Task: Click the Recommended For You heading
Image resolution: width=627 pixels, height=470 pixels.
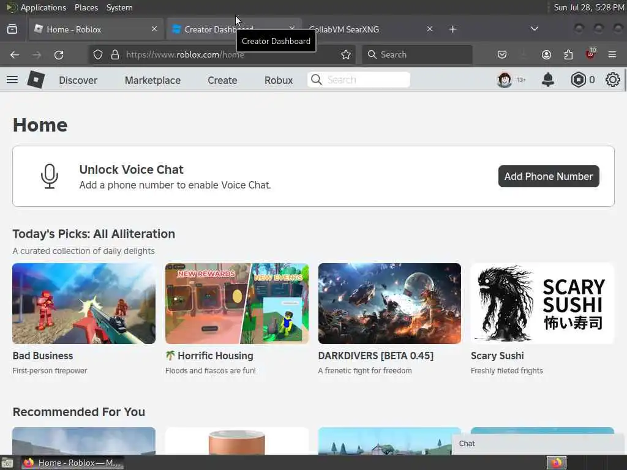Action: click(x=79, y=412)
